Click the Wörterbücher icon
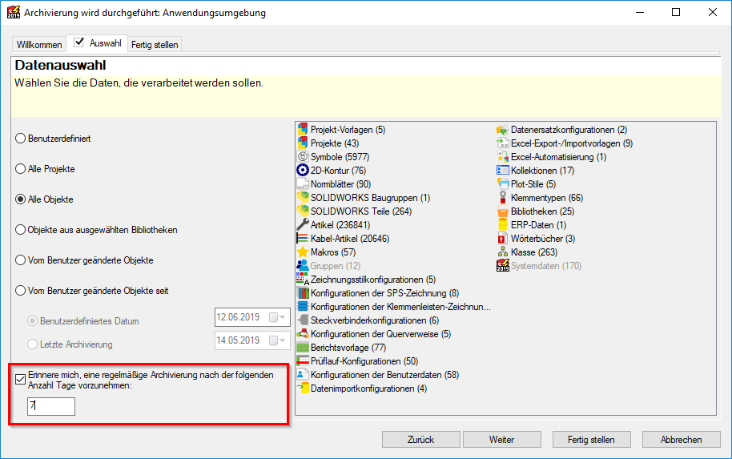Screen dimensions: 732x459 [x=503, y=239]
